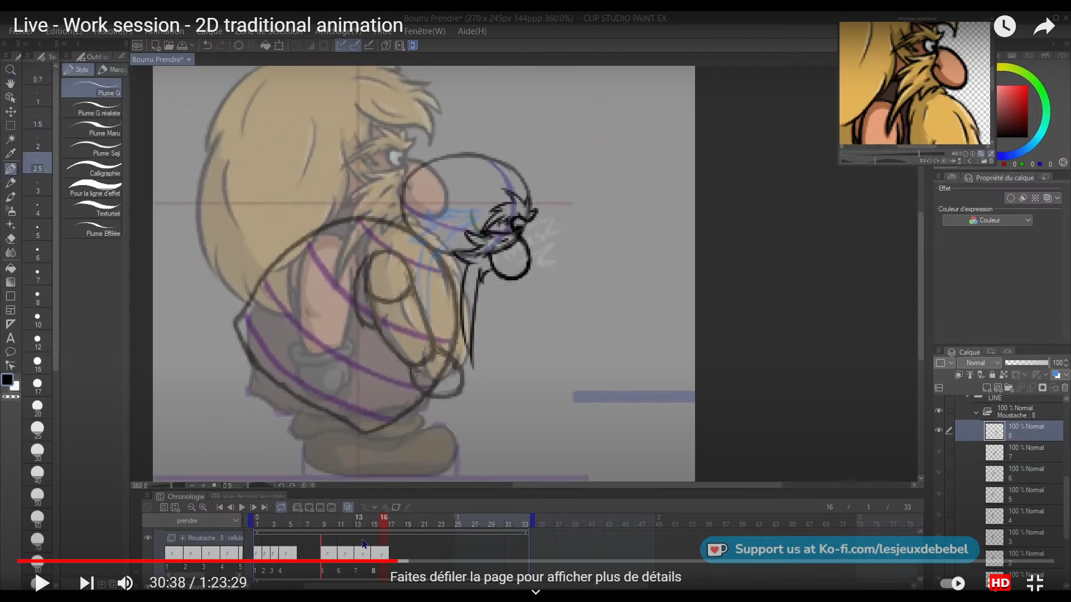This screenshot has height=602, width=1071.
Task: Select the Bourru Prendre canvas tab
Action: click(162, 59)
